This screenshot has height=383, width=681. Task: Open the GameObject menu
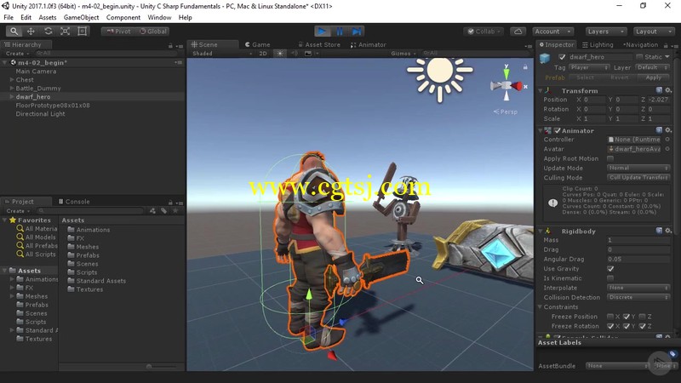click(x=81, y=17)
